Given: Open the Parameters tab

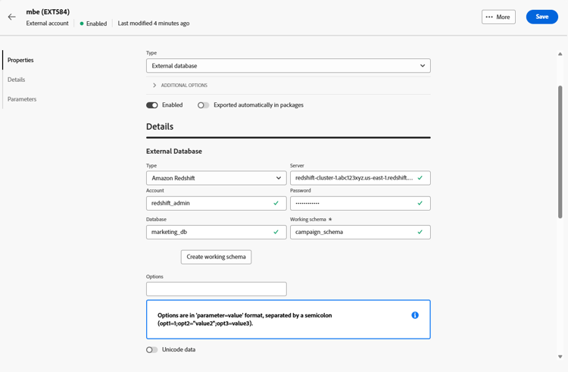Looking at the screenshot, I should [x=22, y=99].
